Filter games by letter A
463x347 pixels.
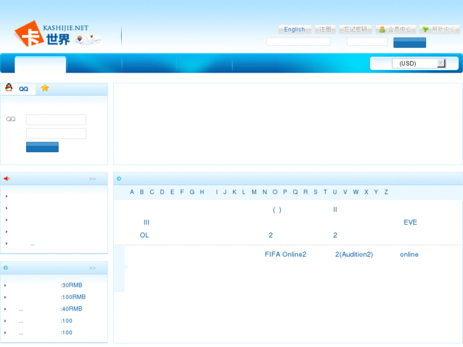pyautogui.click(x=132, y=192)
